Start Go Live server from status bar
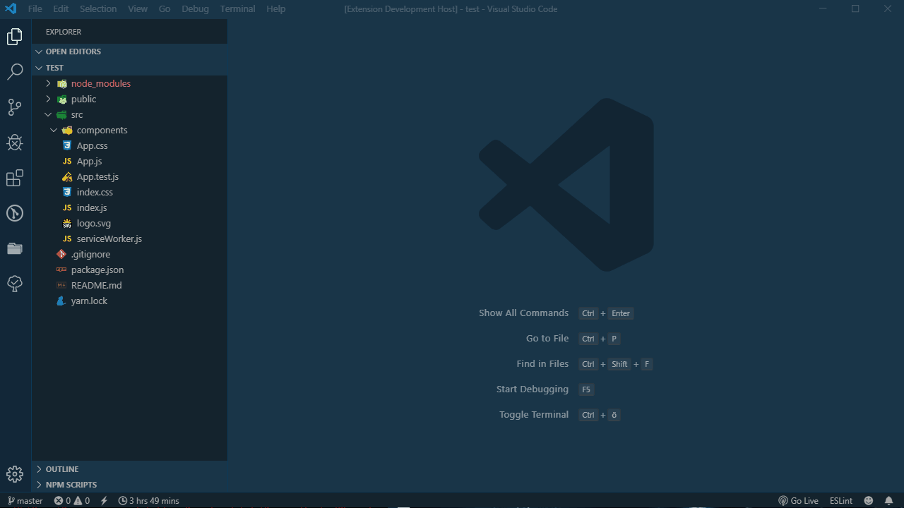The image size is (904, 508). pos(798,501)
